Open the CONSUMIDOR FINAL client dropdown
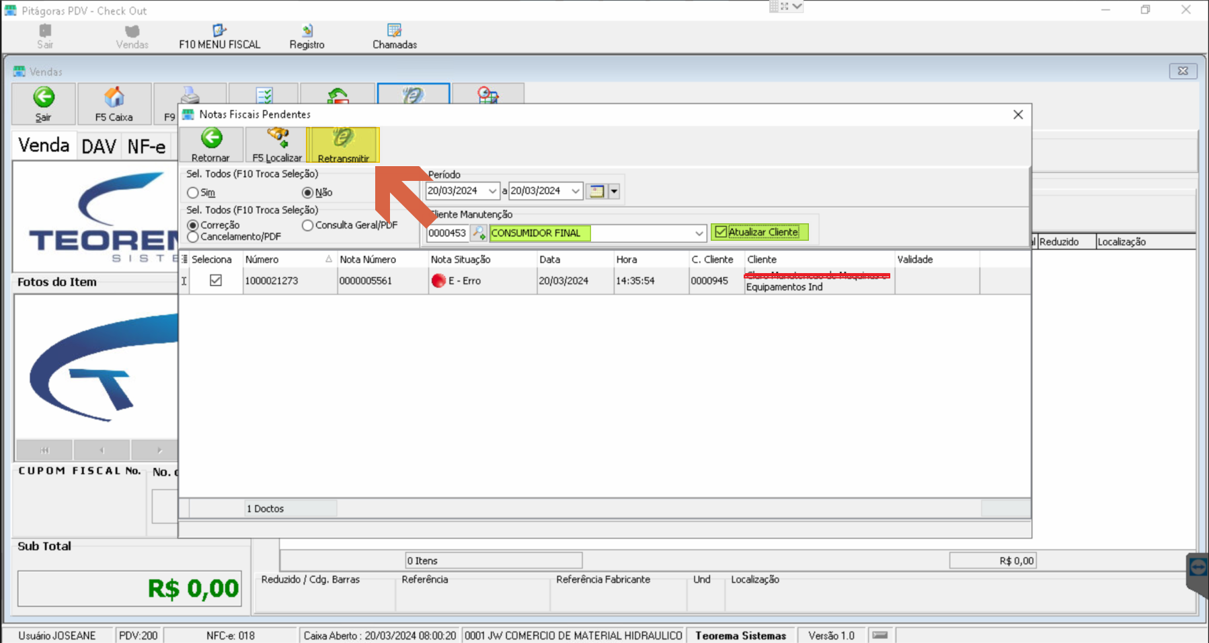The width and height of the screenshot is (1209, 643). (x=699, y=233)
